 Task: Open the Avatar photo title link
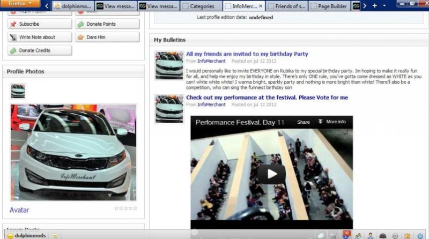(x=19, y=210)
